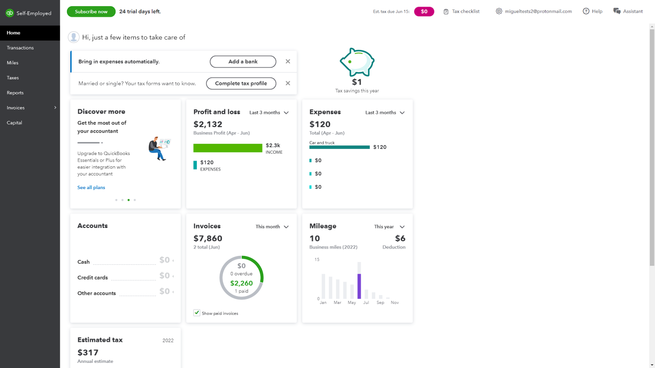Click the $6 Deduction value in Mileage
Image resolution: width=655 pixels, height=368 pixels.
coord(400,239)
